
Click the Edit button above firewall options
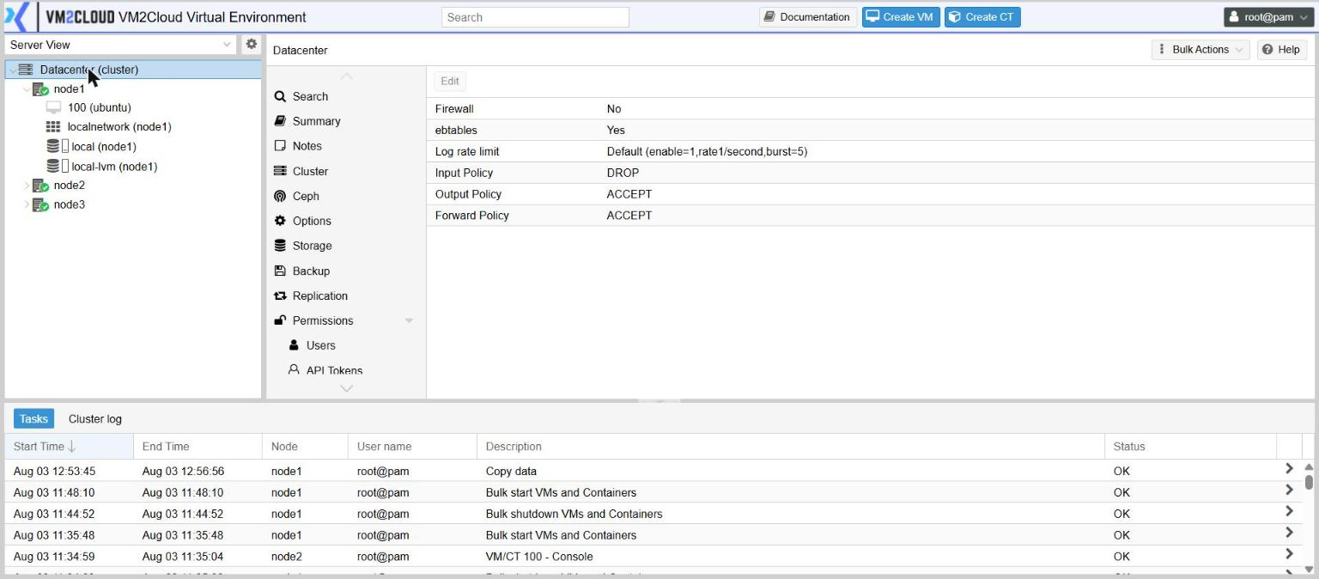point(450,81)
